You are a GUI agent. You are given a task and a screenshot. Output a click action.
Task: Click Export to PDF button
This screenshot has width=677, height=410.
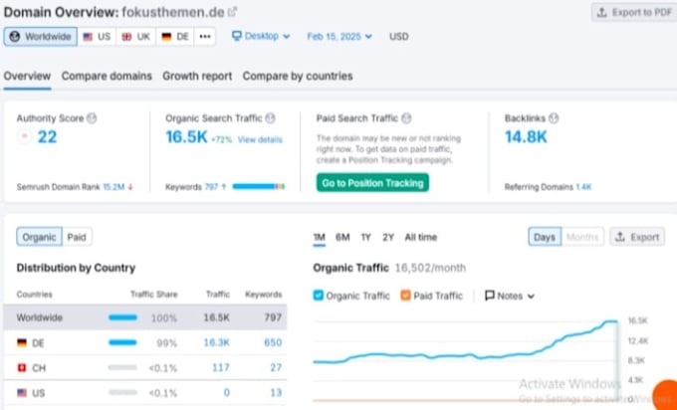coord(634,13)
